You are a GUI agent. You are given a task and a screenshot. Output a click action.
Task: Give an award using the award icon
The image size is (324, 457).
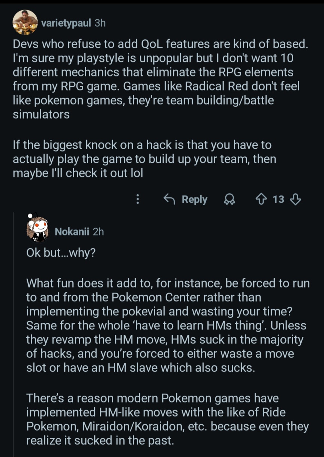pyautogui.click(x=229, y=200)
